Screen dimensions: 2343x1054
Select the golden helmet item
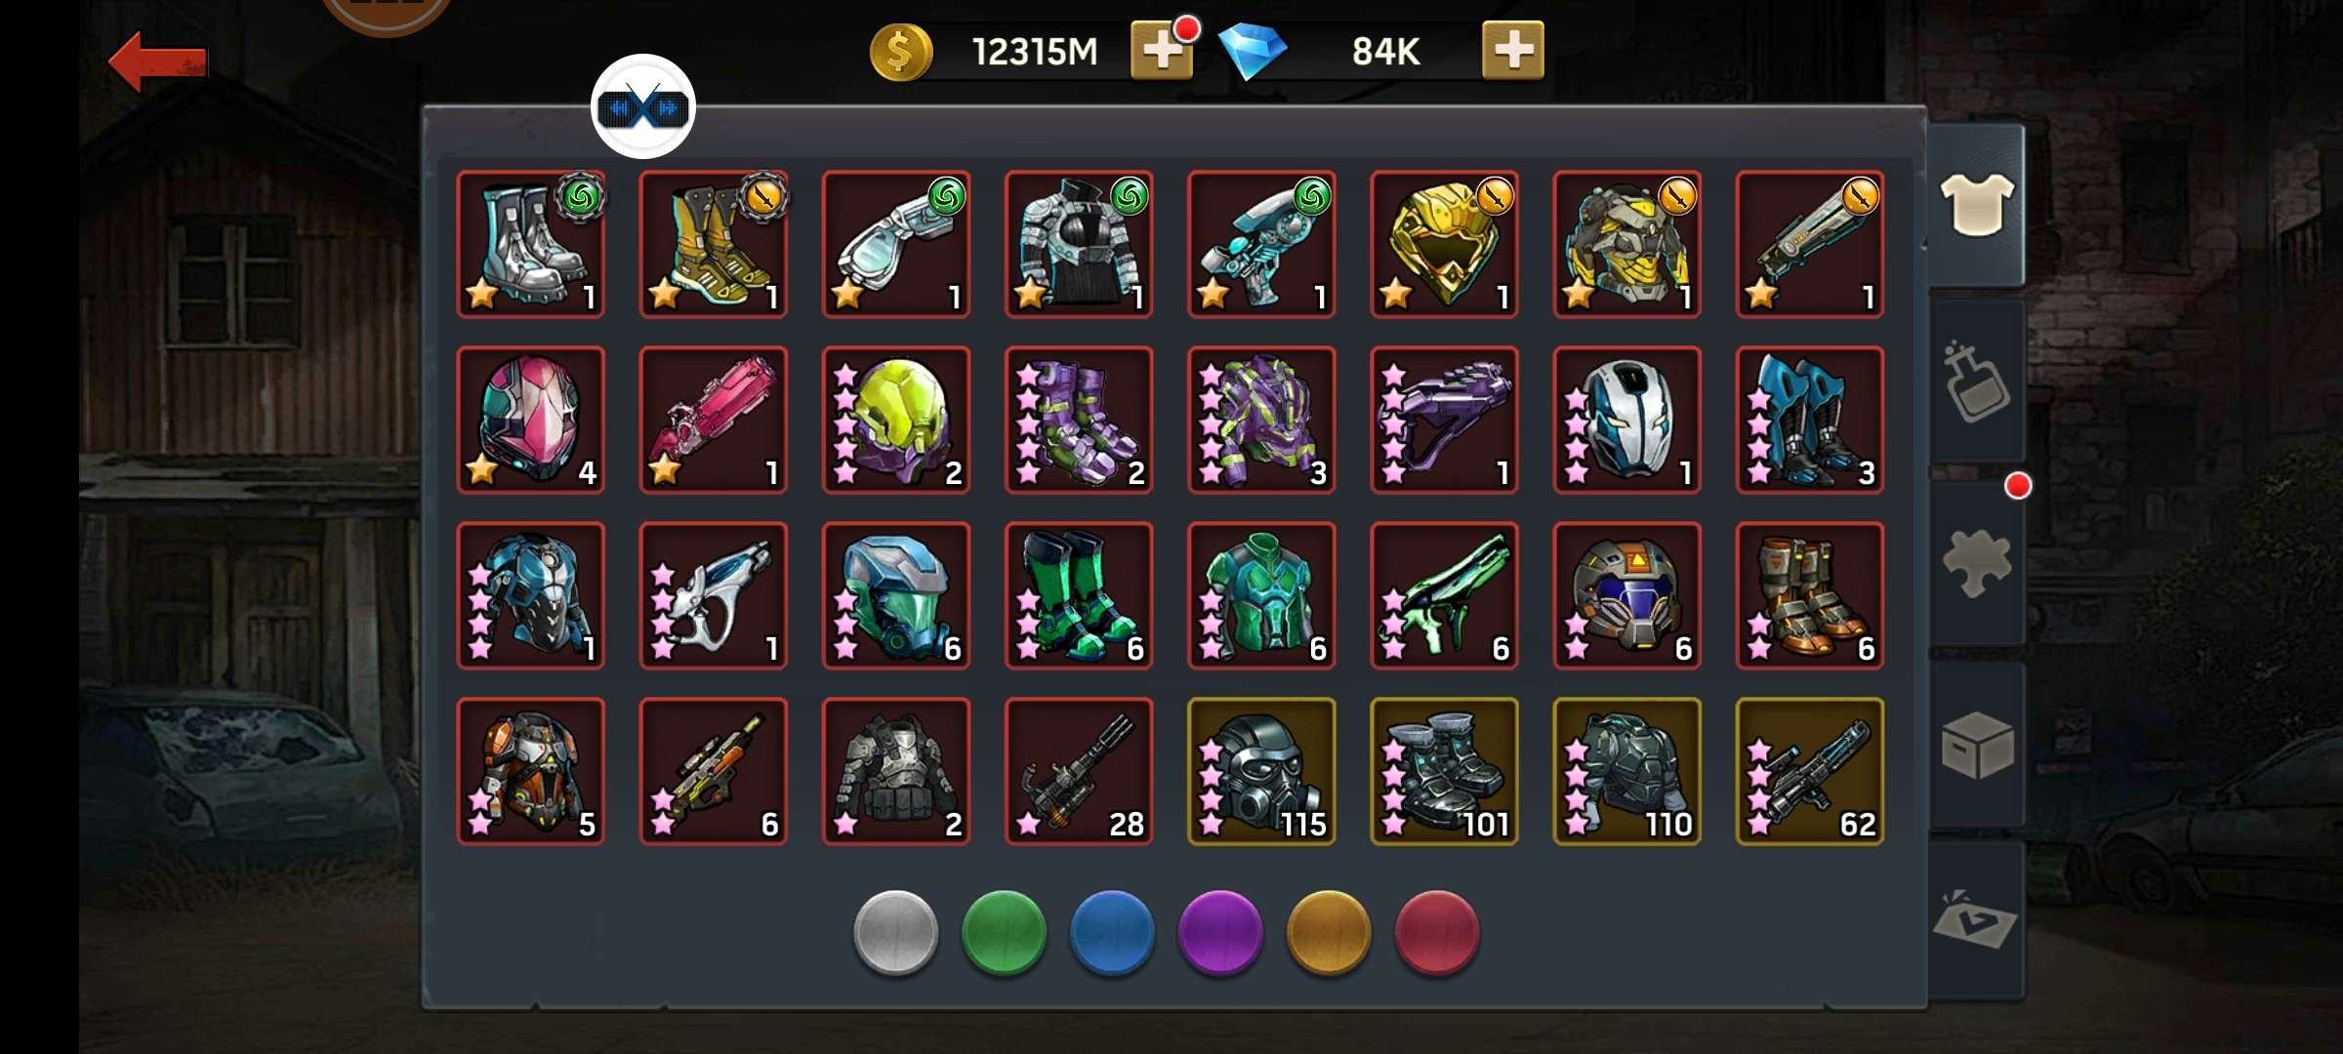(1444, 244)
